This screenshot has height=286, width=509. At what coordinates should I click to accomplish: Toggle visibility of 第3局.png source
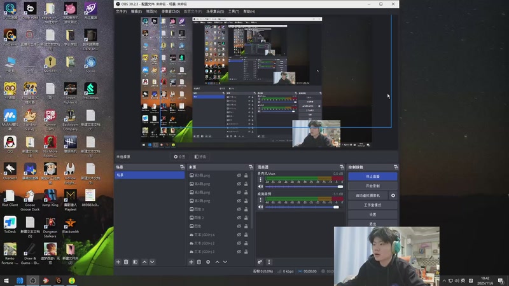click(239, 193)
